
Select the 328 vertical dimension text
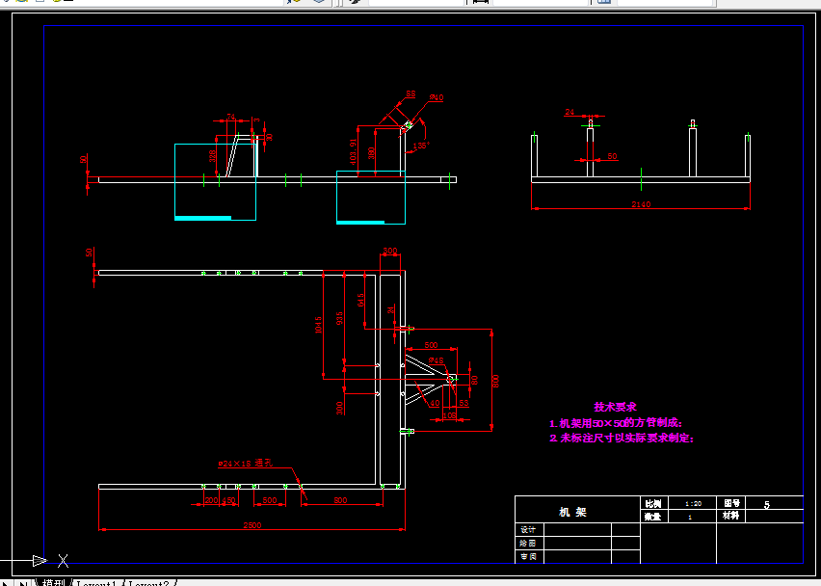pos(213,156)
